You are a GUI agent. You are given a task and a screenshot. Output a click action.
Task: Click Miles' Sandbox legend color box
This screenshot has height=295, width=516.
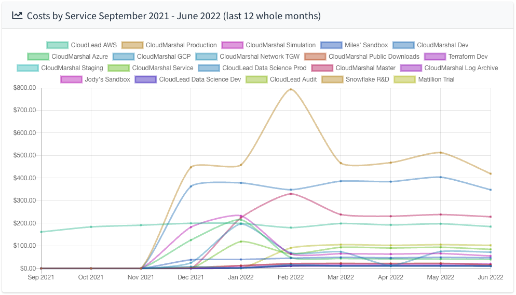tap(331, 45)
